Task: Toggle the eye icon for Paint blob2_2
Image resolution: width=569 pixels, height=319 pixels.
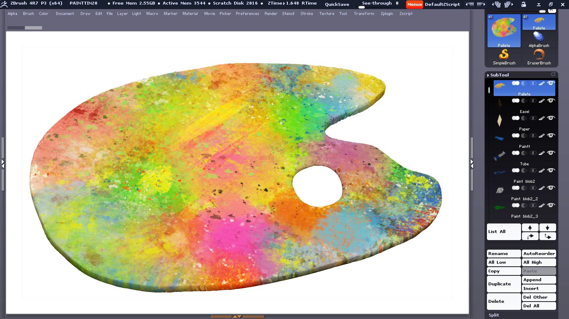Action: [551, 188]
